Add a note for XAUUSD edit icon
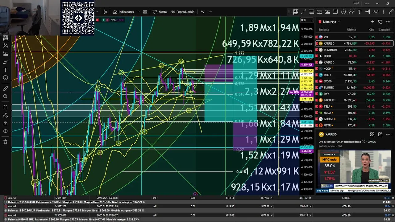Viewport: 395px width, 222px height. point(380,134)
